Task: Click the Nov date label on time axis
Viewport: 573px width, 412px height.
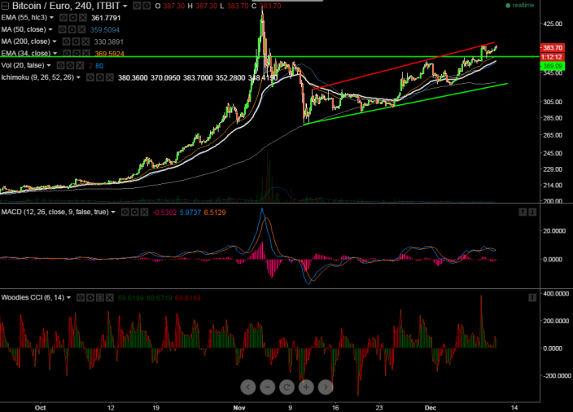Action: tap(239, 407)
